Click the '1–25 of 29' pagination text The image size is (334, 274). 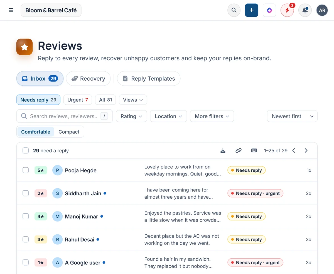[x=276, y=151]
